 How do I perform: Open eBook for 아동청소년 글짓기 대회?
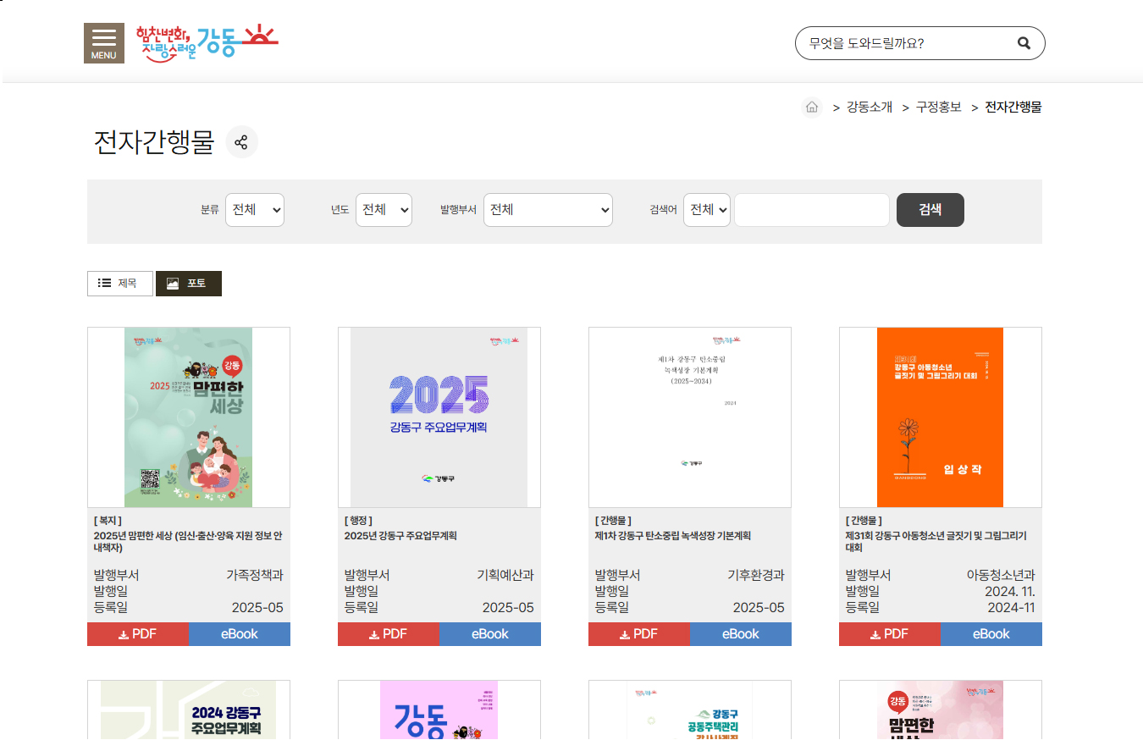pyautogui.click(x=991, y=634)
